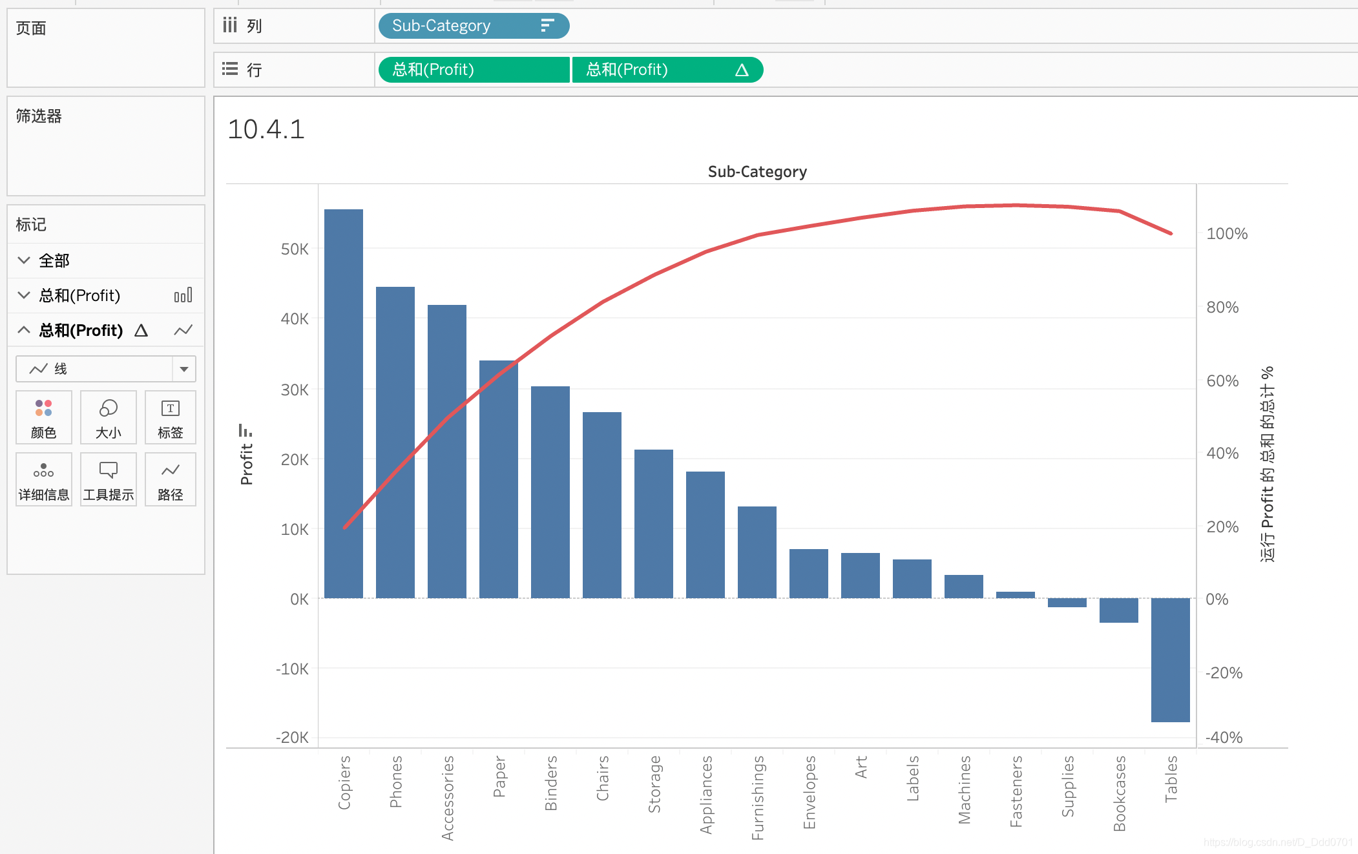Click the Detail (详细信息) marks button
Viewport: 1358px width, 854px height.
click(43, 479)
